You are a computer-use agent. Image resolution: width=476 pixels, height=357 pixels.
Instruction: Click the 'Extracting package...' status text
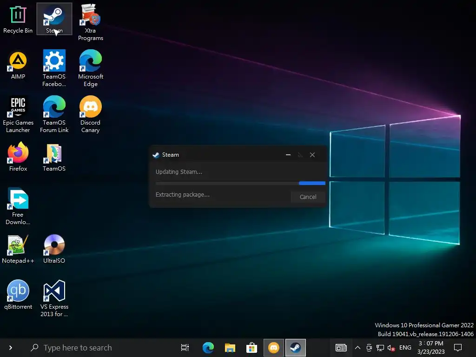pyautogui.click(x=182, y=195)
